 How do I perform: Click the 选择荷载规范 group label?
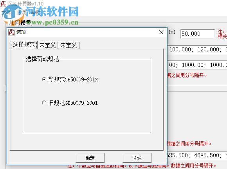[42, 59]
